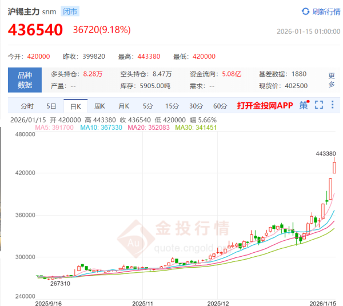
Task: Switch to the 分时 tab
Action: pyautogui.click(x=27, y=106)
